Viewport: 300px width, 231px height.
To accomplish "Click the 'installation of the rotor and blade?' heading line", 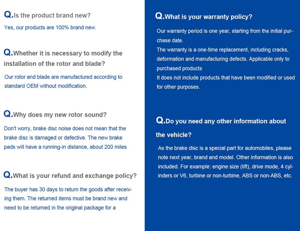I will (x=54, y=63).
